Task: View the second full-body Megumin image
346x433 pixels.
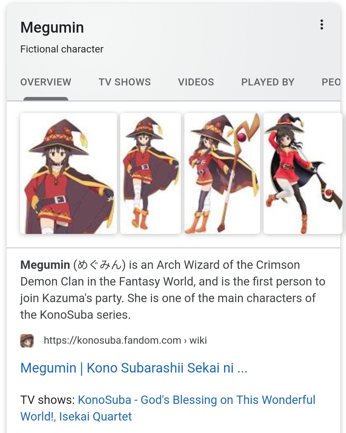Action: click(x=150, y=173)
